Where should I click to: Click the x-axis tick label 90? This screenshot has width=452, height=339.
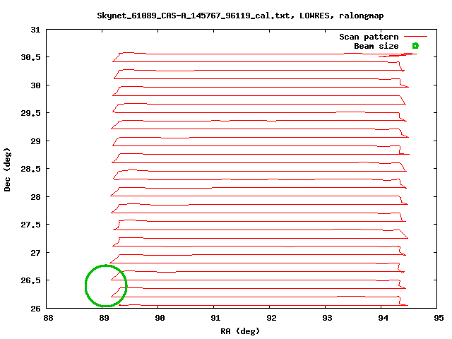point(160,319)
